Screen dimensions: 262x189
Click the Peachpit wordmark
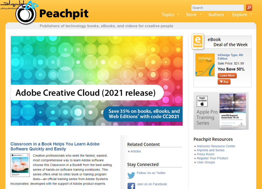tap(64, 14)
